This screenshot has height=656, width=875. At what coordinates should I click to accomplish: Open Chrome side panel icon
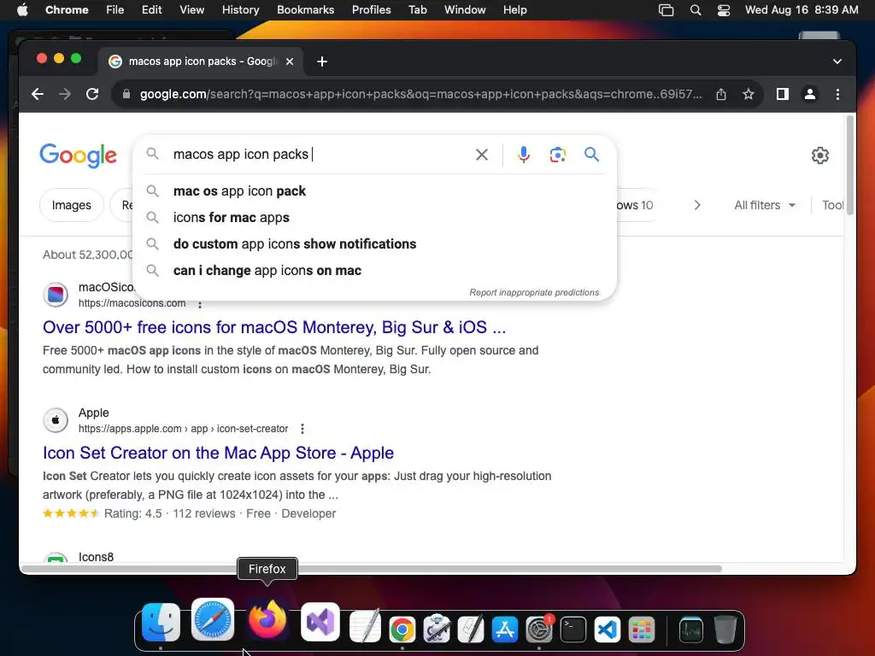tap(783, 94)
